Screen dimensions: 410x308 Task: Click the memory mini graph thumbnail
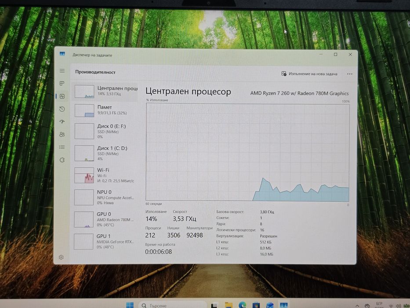[x=84, y=110]
